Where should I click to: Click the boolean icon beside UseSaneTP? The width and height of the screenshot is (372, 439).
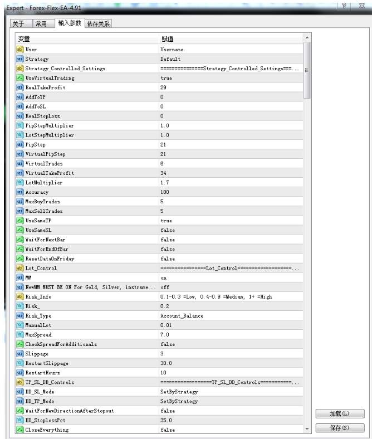pyautogui.click(x=19, y=221)
